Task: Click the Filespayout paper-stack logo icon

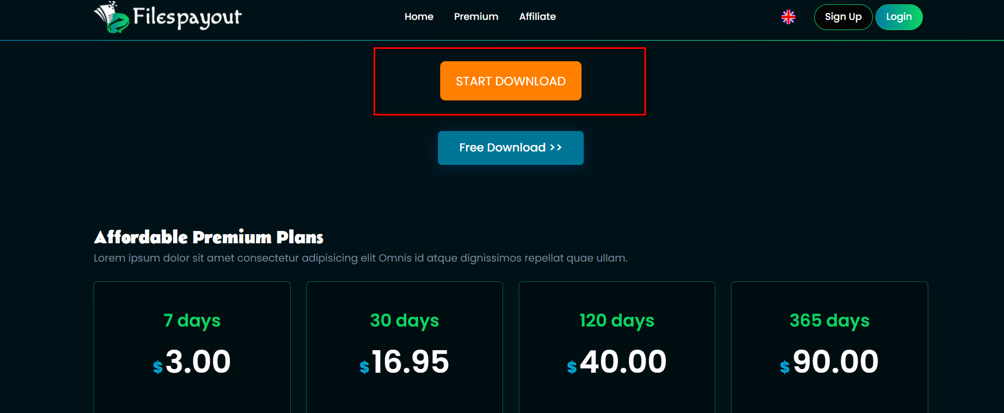Action: pos(112,18)
